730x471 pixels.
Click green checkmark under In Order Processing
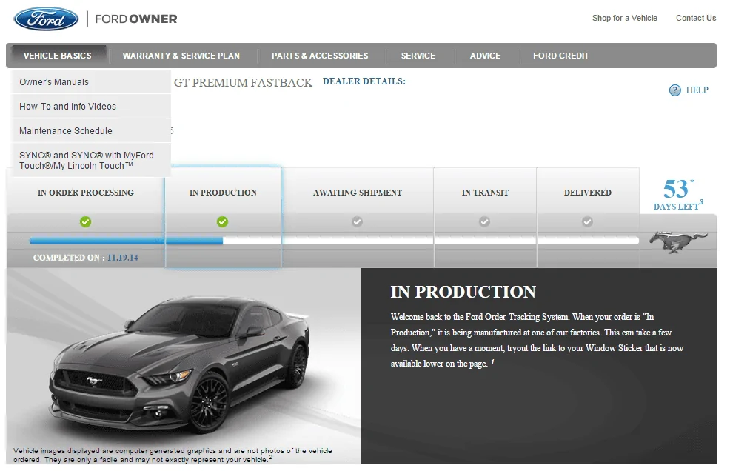tap(85, 221)
